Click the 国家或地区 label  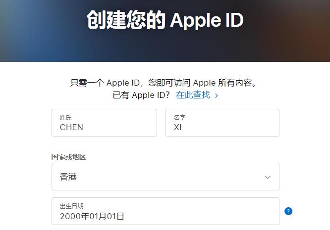[68, 157]
